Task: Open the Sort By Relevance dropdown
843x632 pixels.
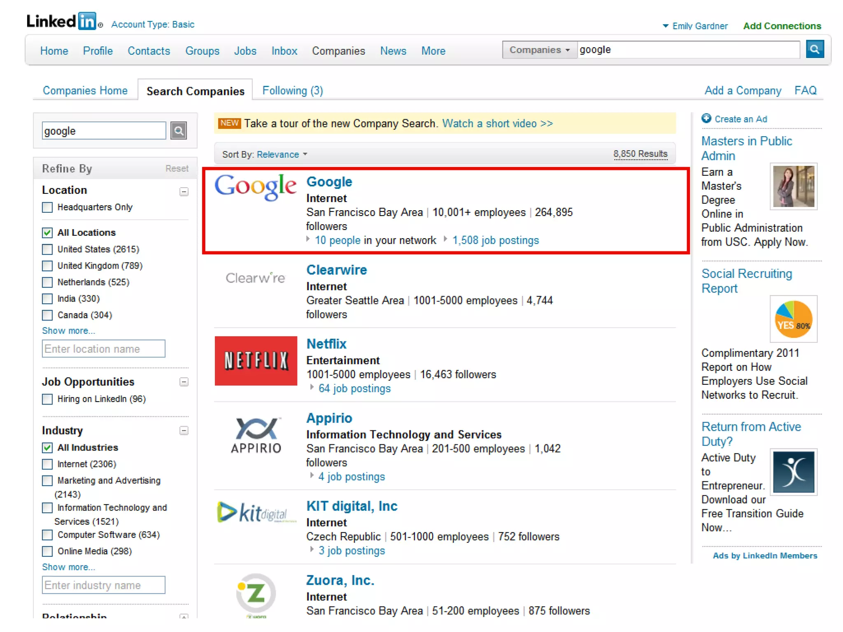Action: click(282, 154)
